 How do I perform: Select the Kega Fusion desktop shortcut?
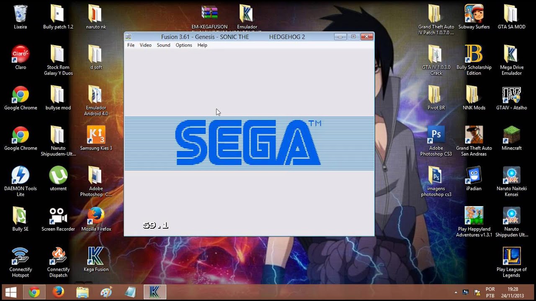coord(96,260)
